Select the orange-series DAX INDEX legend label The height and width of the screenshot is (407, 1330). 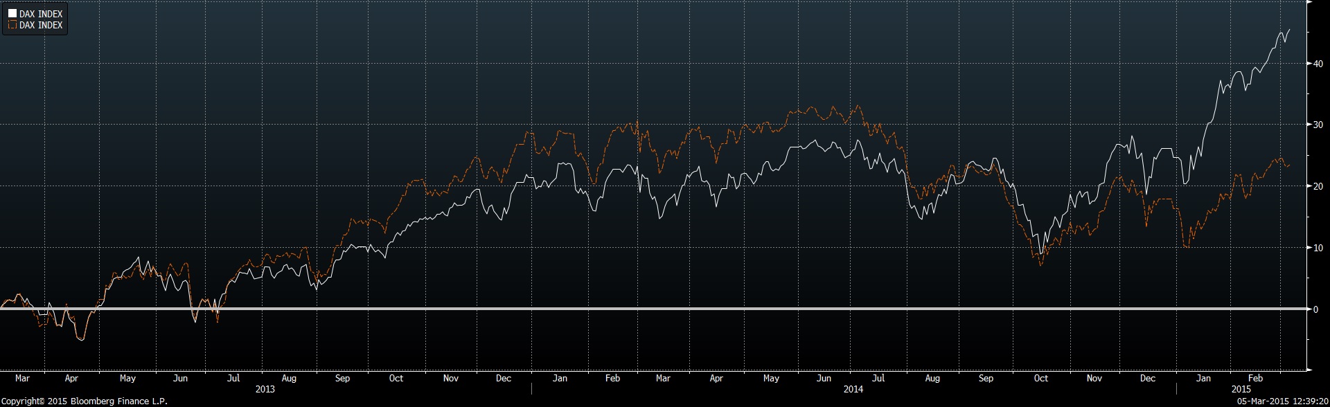tap(41, 25)
